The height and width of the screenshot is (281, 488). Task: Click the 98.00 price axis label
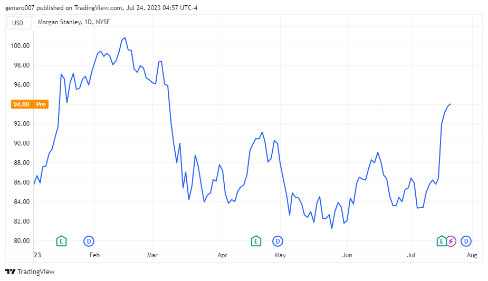pyautogui.click(x=22, y=65)
